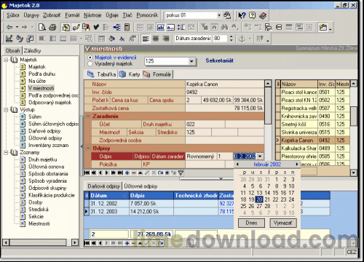This screenshot has height=262, width=364.
Task: Click the binoculars find icon
Action: tap(224, 27)
